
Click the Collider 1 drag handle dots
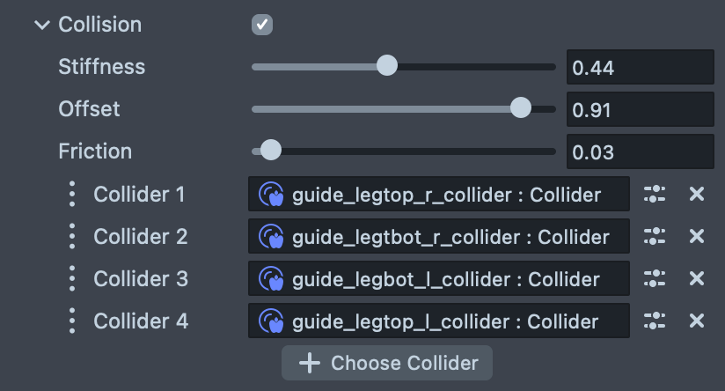pyautogui.click(x=72, y=194)
